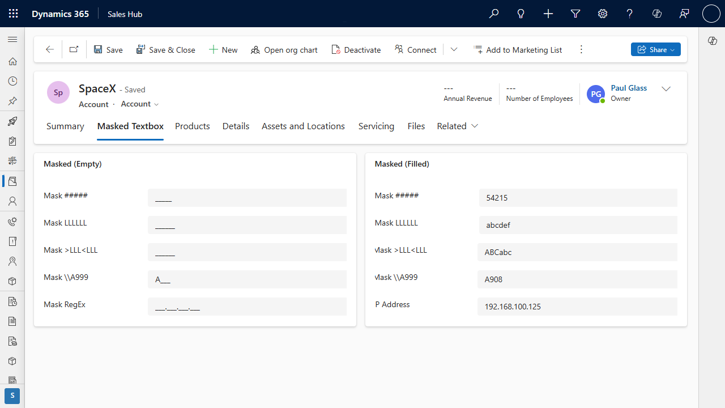Open Copilot icon in right side pane
Screen dimensions: 725x408
[713, 41]
